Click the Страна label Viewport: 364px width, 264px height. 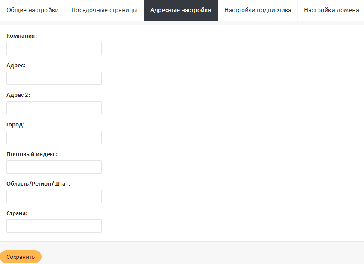(17, 213)
